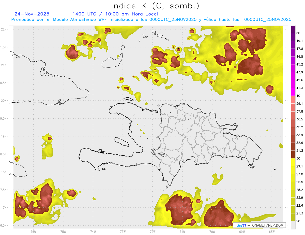
Task: Click the color scale value "47.8"
Action: [x=299, y=49]
